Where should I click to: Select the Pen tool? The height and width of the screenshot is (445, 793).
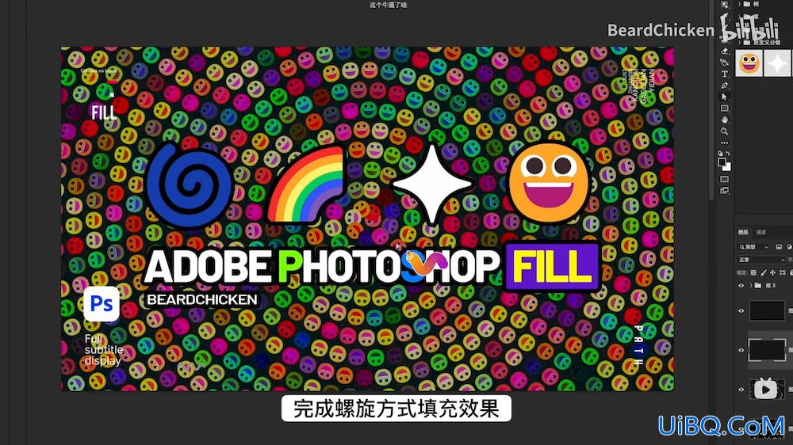point(725,86)
